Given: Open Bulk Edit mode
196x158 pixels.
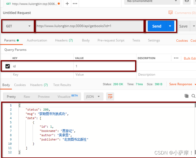Looking at the screenshot, I should [x=190, y=58].
